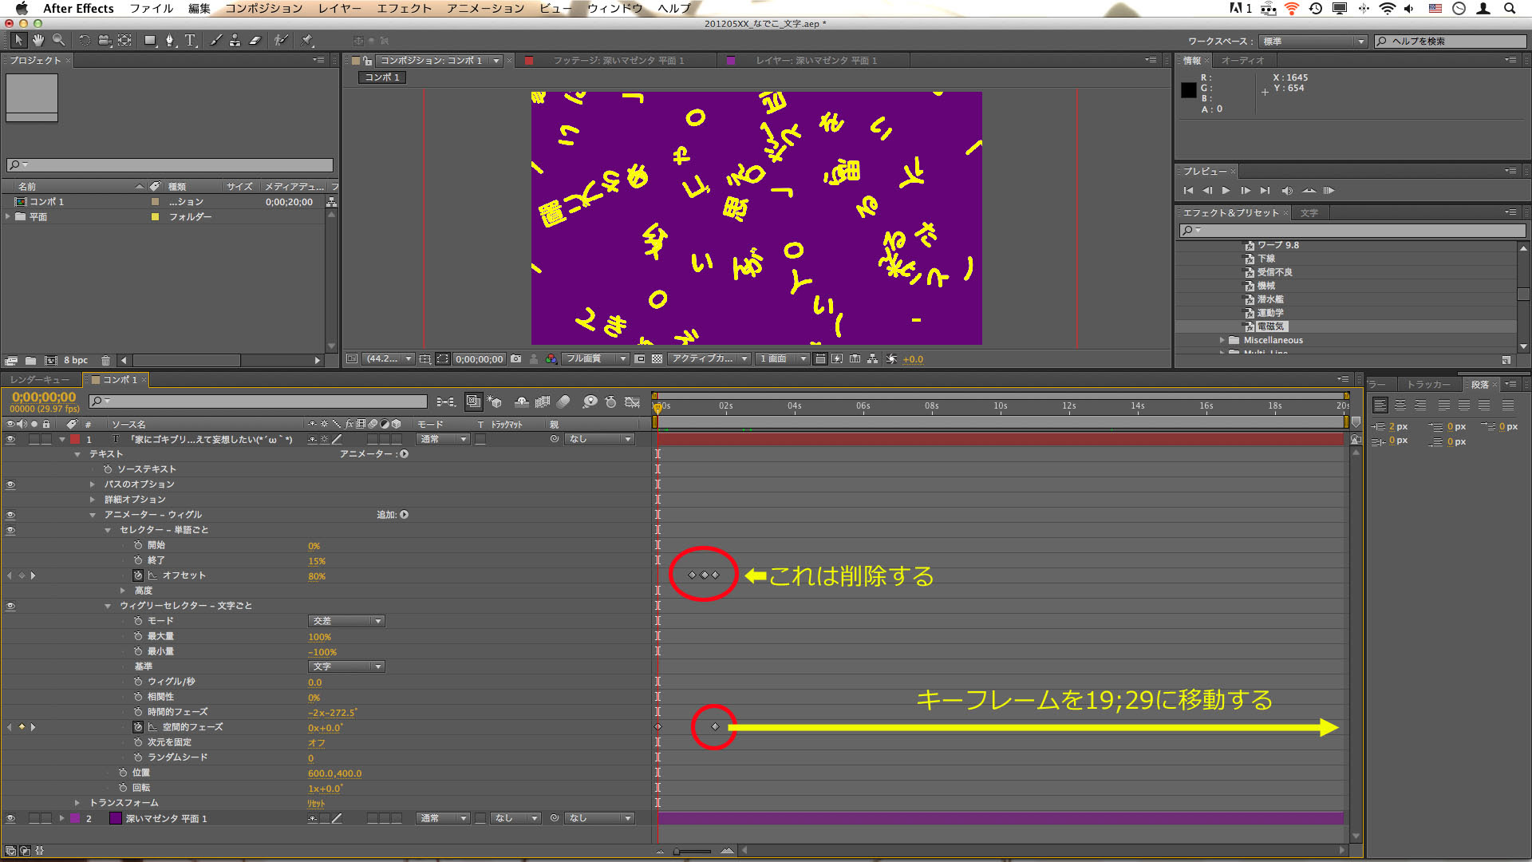Switch to the 文字 panel tab

(1309, 213)
